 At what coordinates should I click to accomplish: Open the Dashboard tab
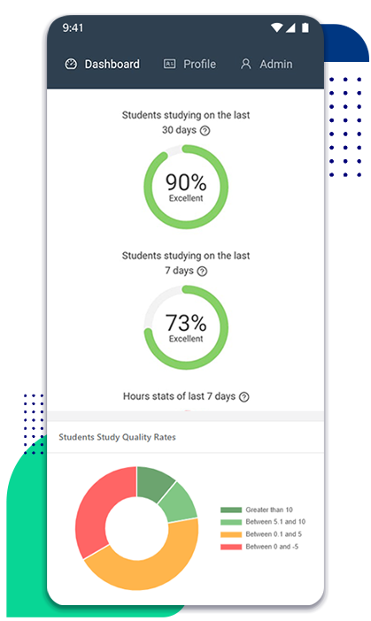(x=102, y=65)
